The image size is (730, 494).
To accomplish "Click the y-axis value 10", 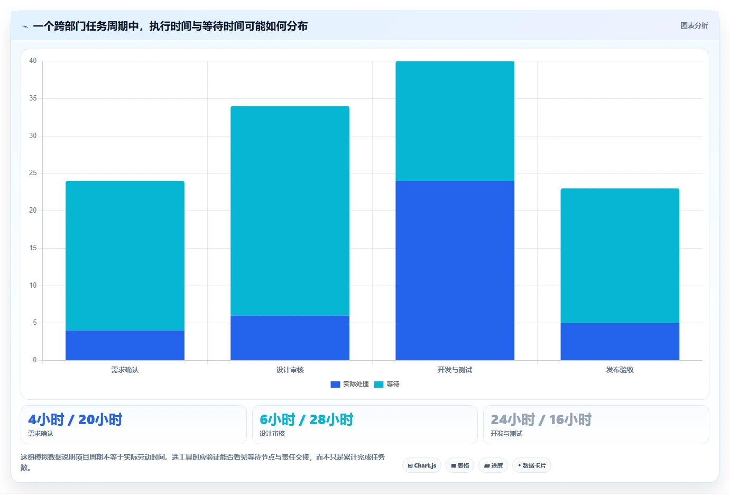I will click(x=33, y=286).
